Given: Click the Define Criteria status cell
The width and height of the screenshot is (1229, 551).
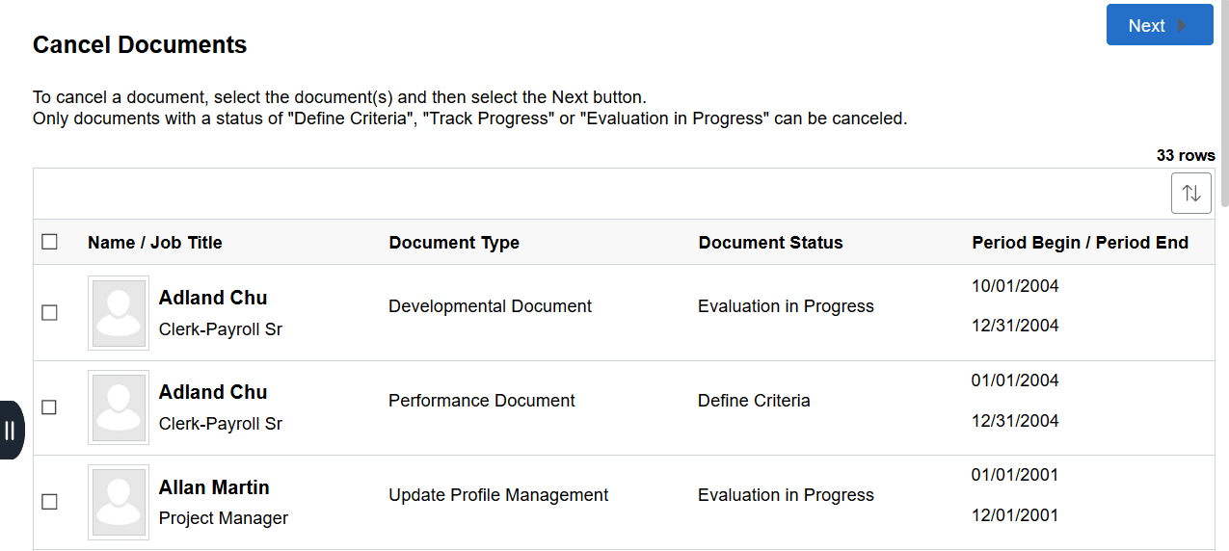Looking at the screenshot, I should [x=754, y=401].
